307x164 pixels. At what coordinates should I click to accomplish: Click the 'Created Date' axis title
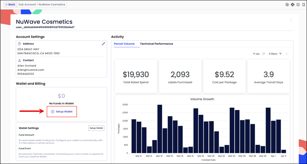point(208,160)
